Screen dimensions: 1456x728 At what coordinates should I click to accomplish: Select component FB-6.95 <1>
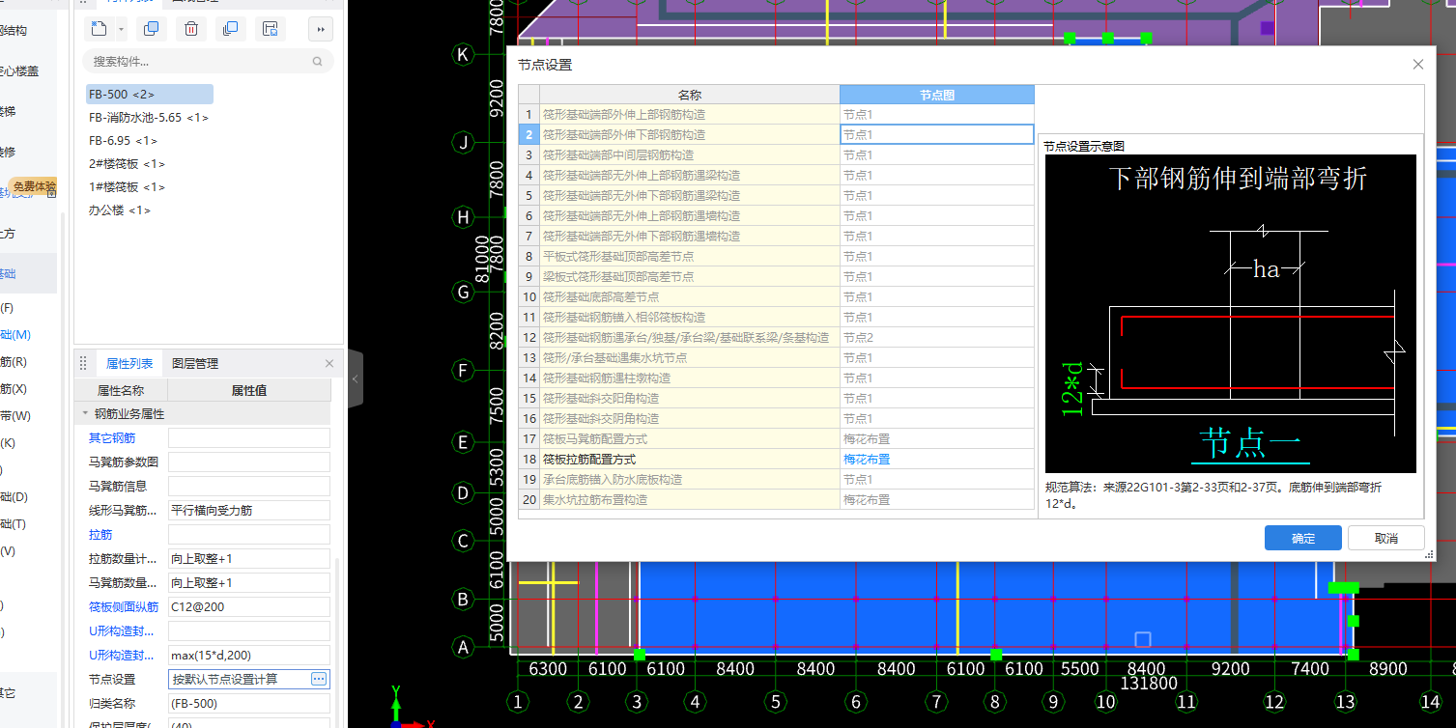(123, 140)
